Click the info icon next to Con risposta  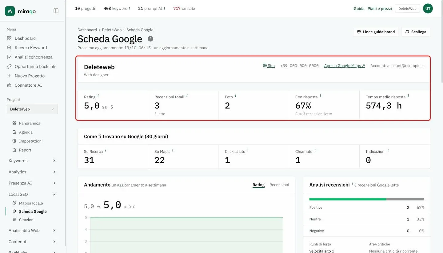320,96
